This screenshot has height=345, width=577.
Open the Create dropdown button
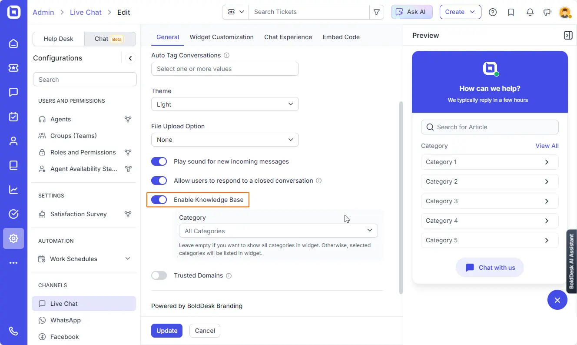460,12
